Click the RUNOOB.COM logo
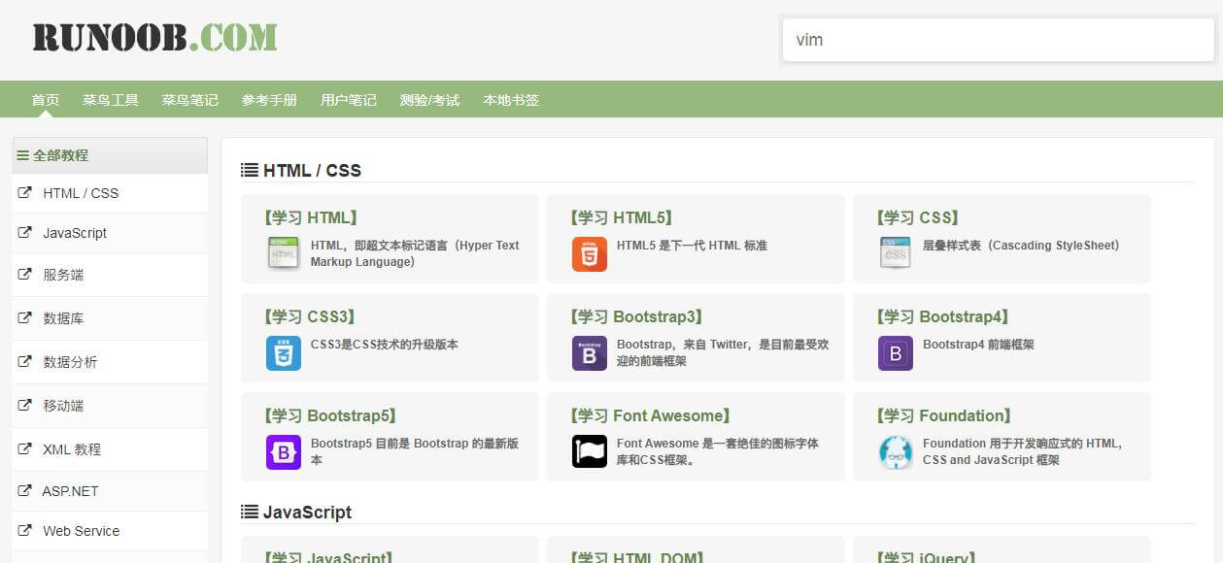This screenshot has width=1223, height=563. tap(154, 38)
